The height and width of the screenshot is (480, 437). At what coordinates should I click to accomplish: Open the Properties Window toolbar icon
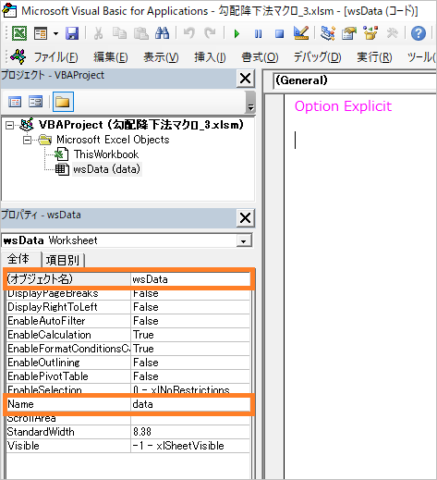click(349, 33)
